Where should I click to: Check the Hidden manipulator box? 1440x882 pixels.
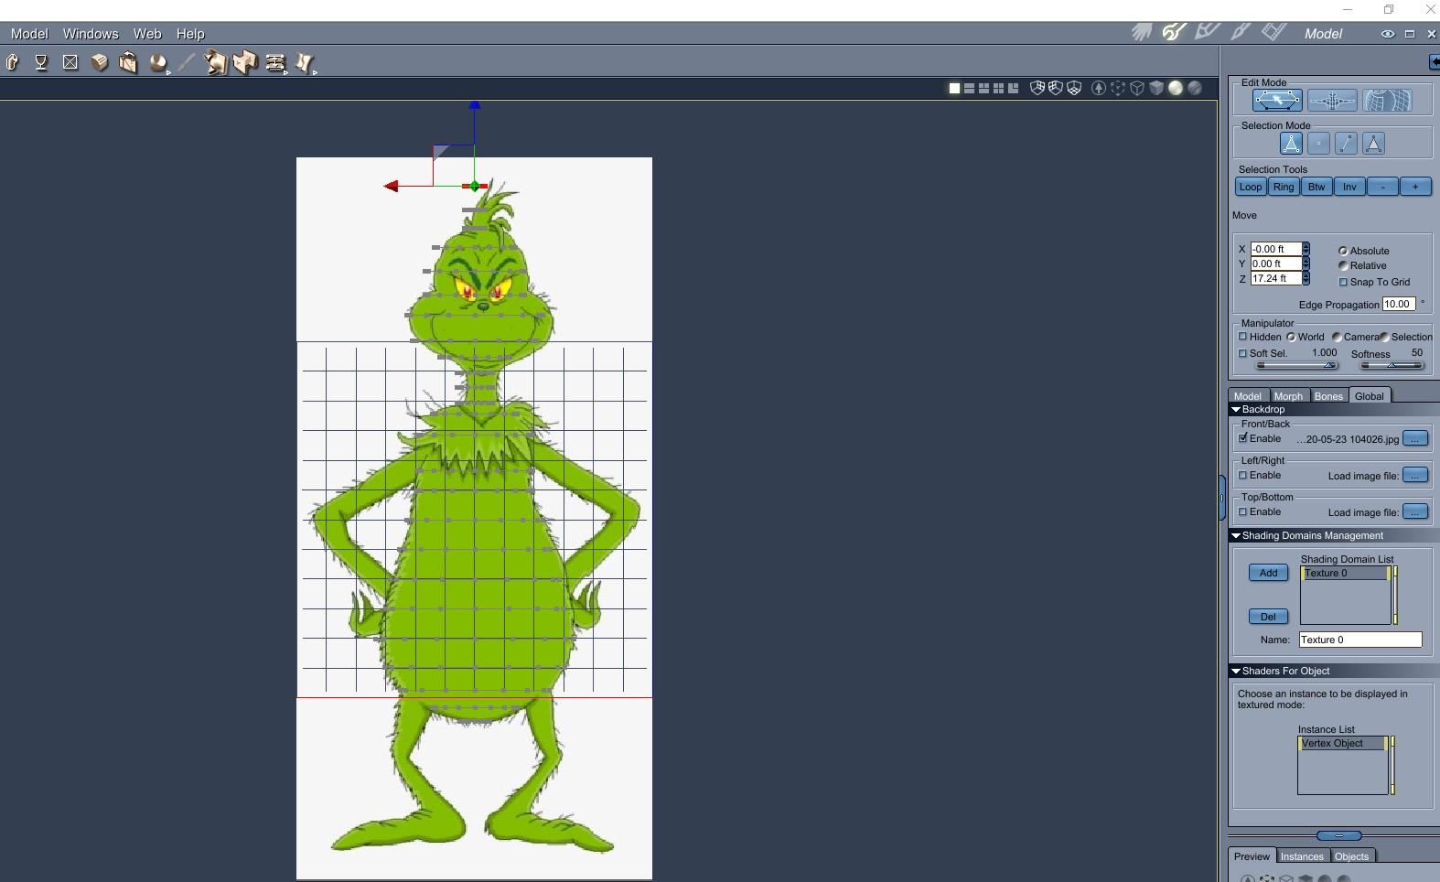(x=1243, y=337)
